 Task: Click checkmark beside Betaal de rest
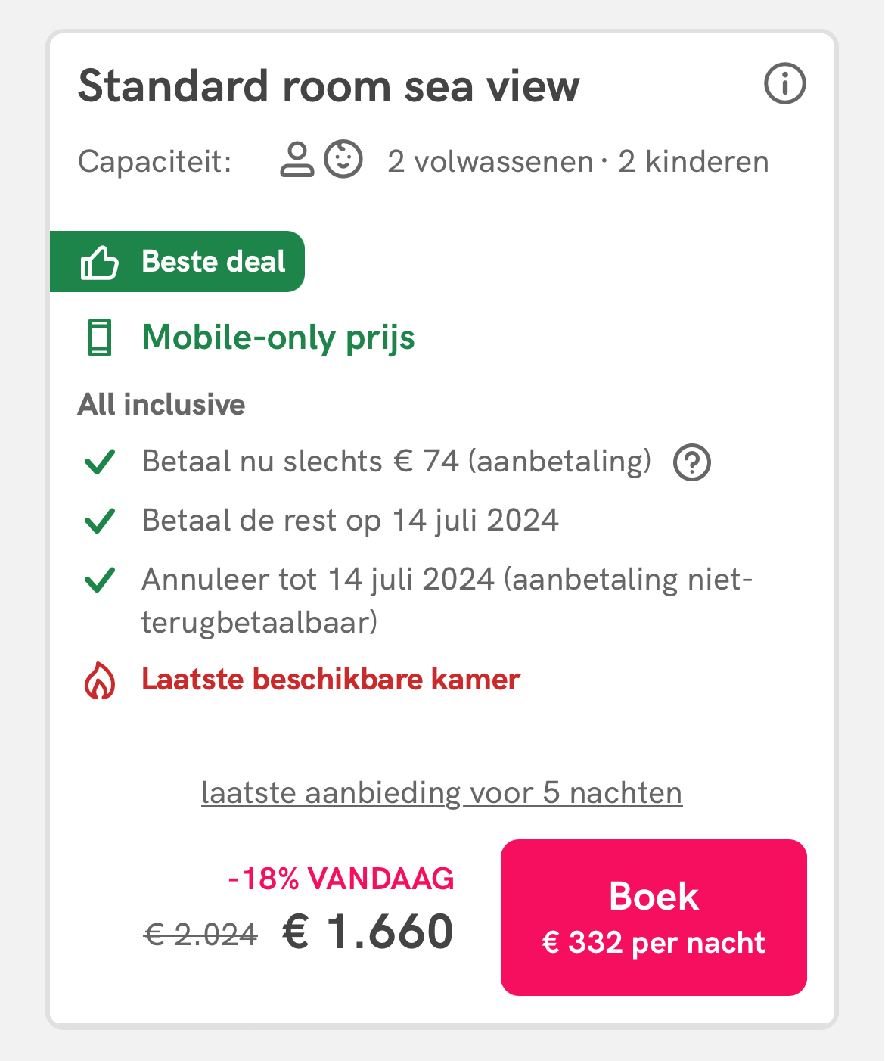tap(100, 521)
